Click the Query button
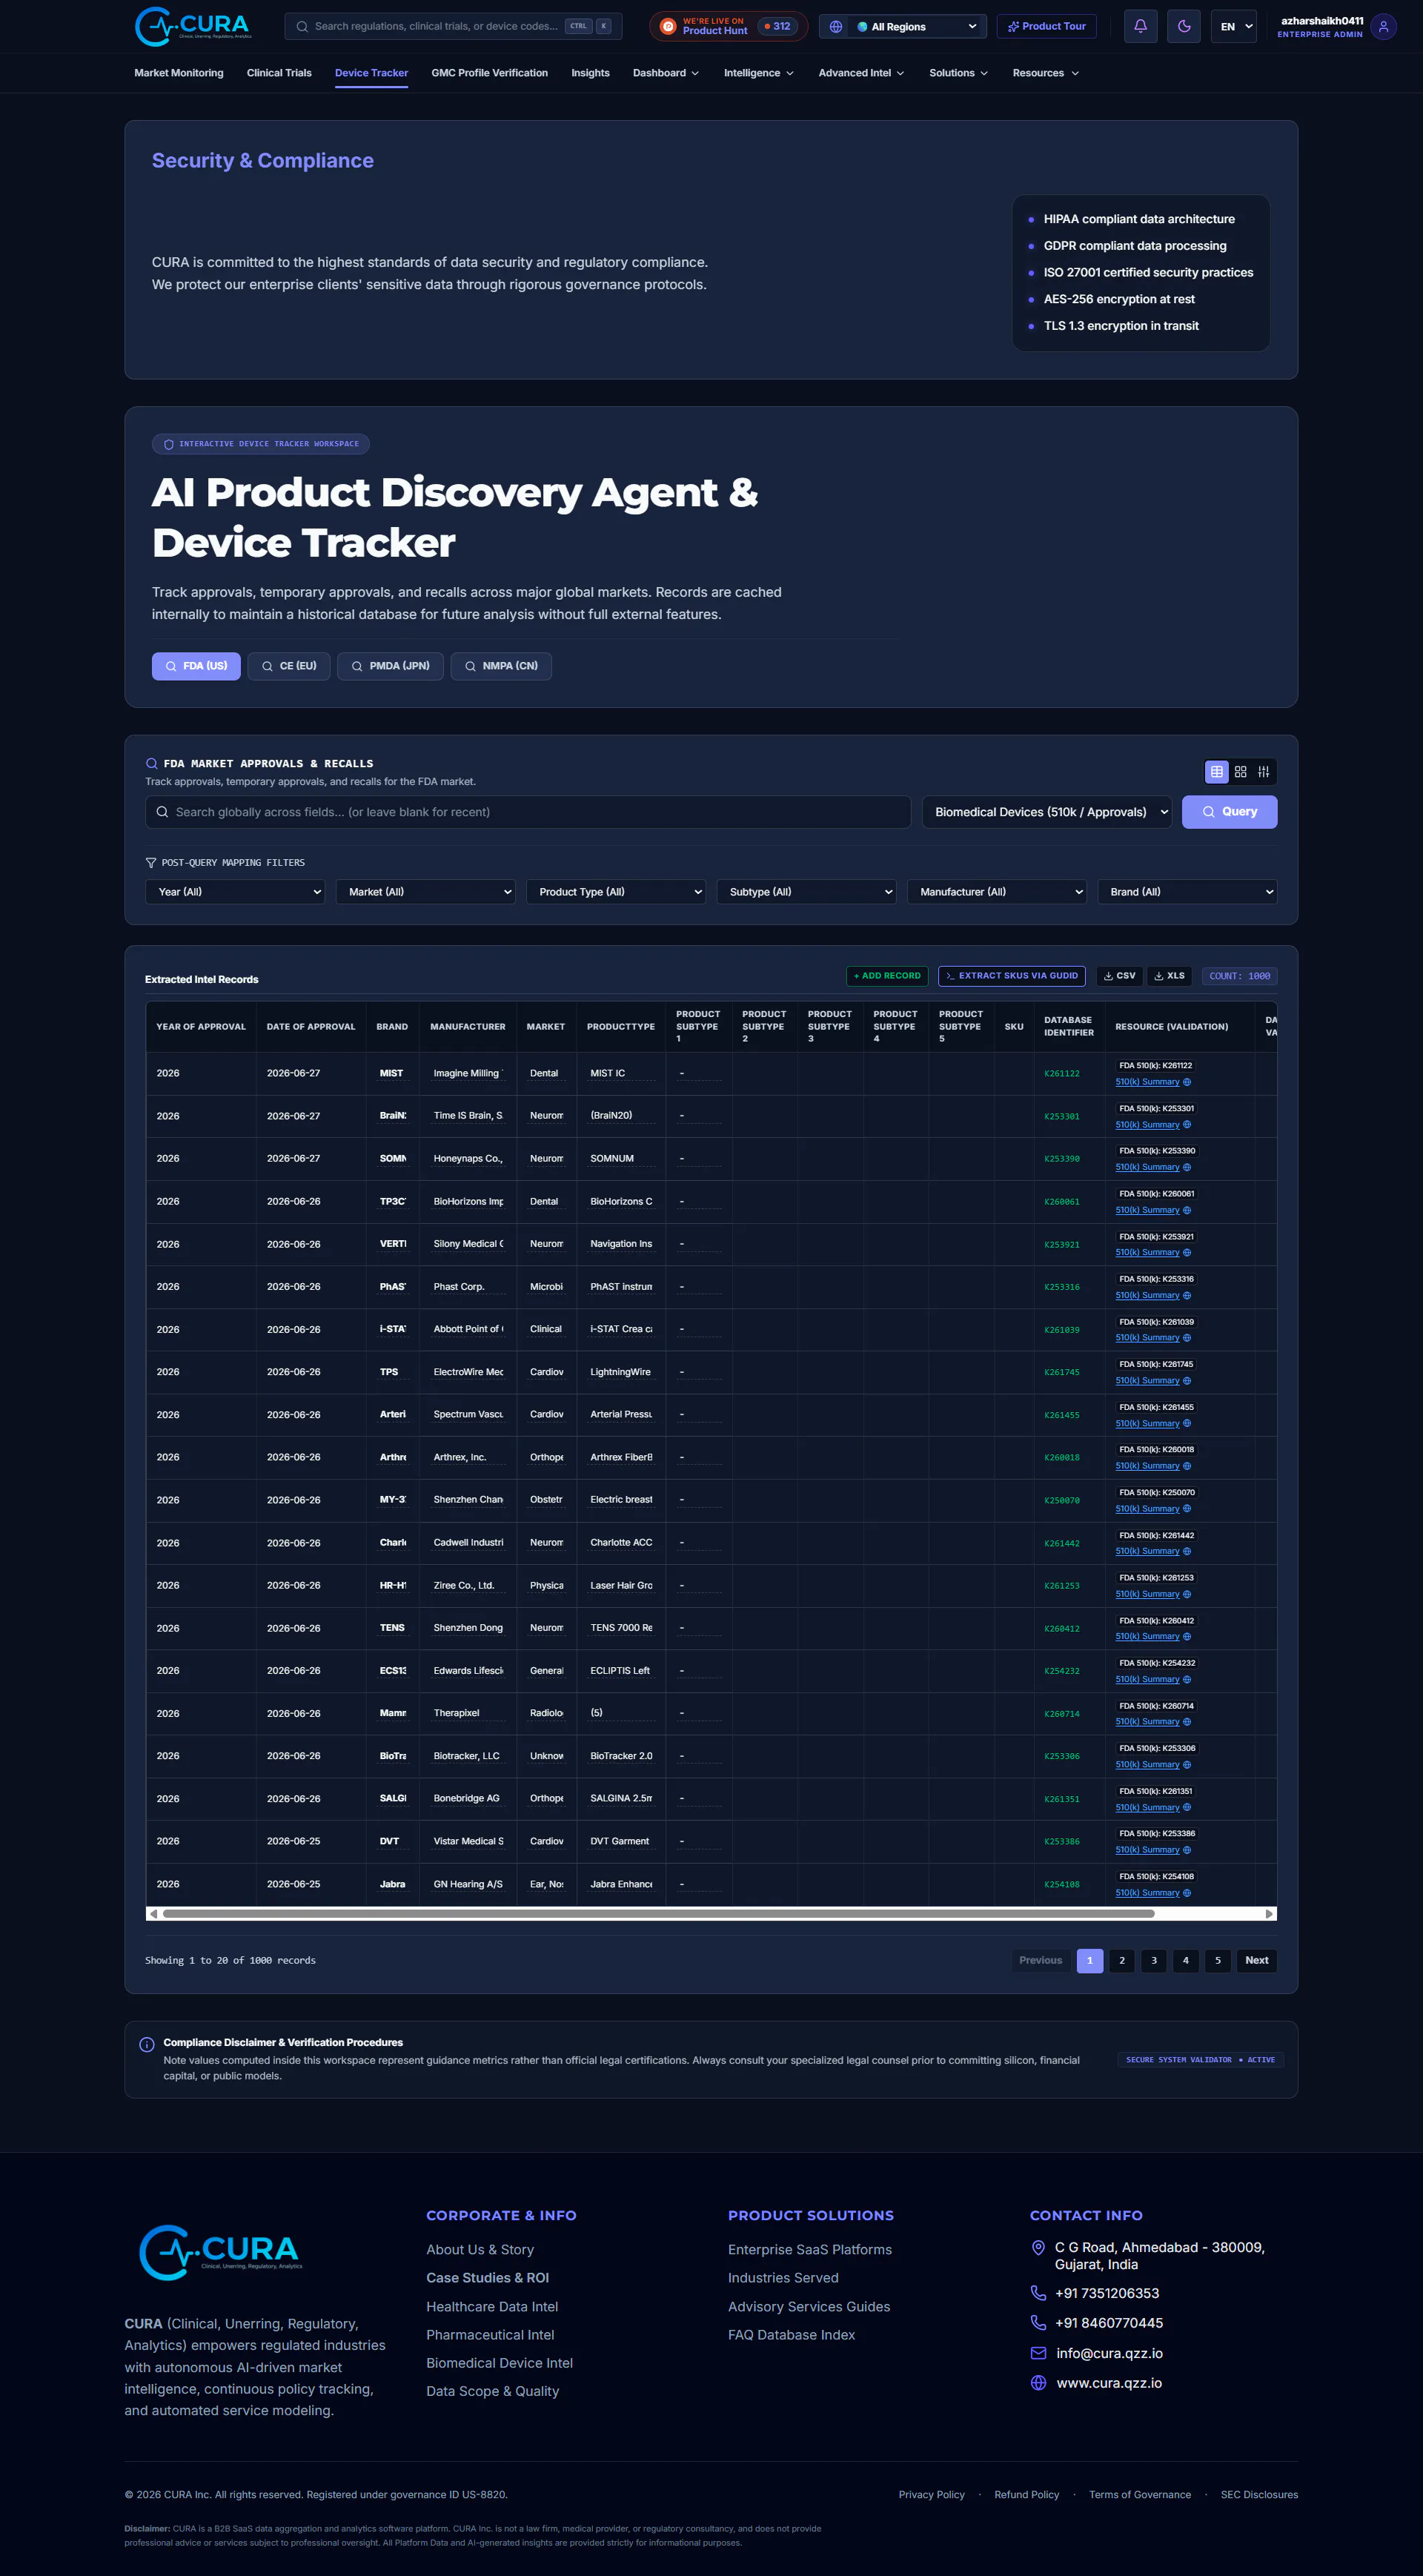Screen dimensions: 1423x2576 1229,812
